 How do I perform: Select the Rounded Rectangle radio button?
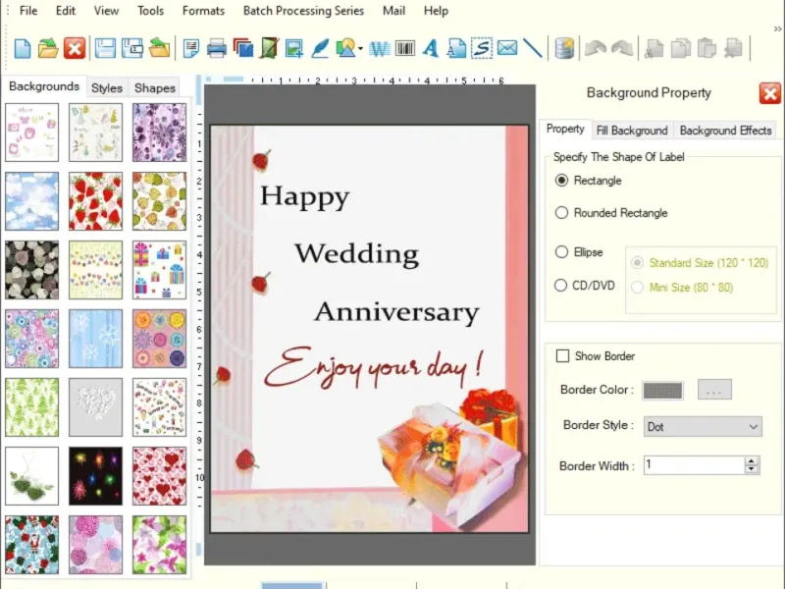point(561,213)
